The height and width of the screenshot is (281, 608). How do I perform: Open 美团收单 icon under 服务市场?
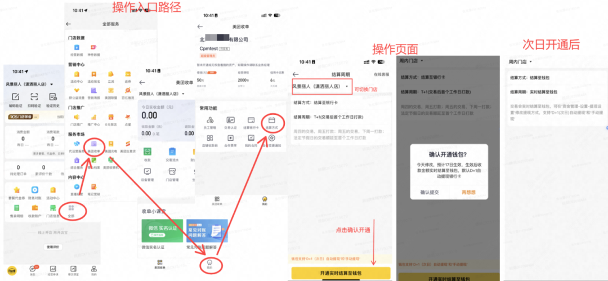pos(93,144)
